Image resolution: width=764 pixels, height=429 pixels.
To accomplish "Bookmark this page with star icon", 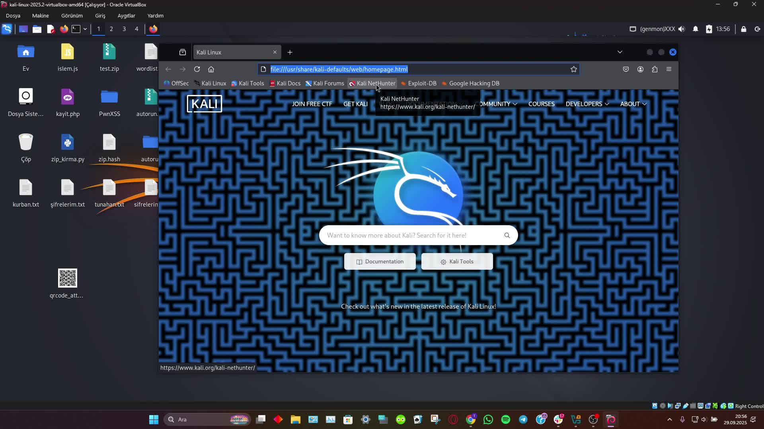I will tap(573, 69).
